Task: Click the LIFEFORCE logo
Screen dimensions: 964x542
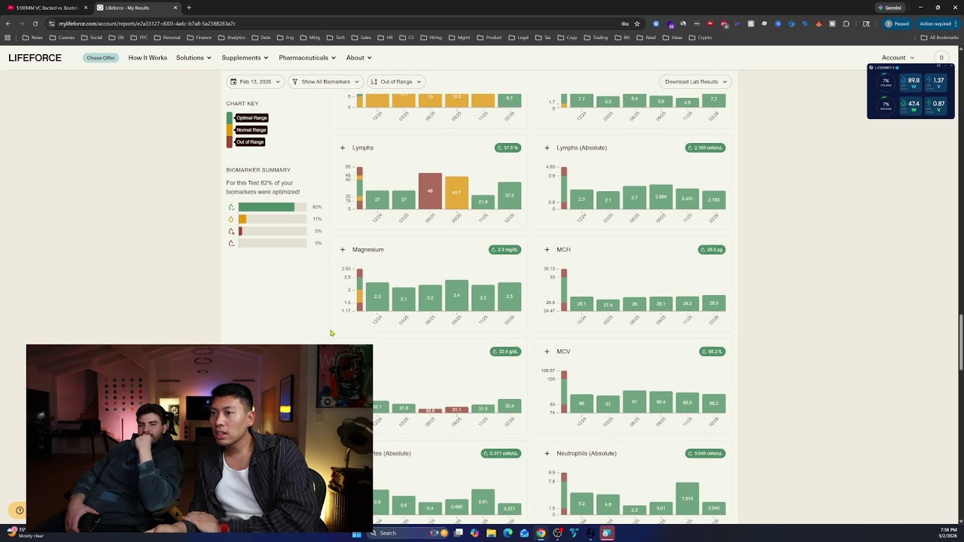Action: (x=35, y=58)
